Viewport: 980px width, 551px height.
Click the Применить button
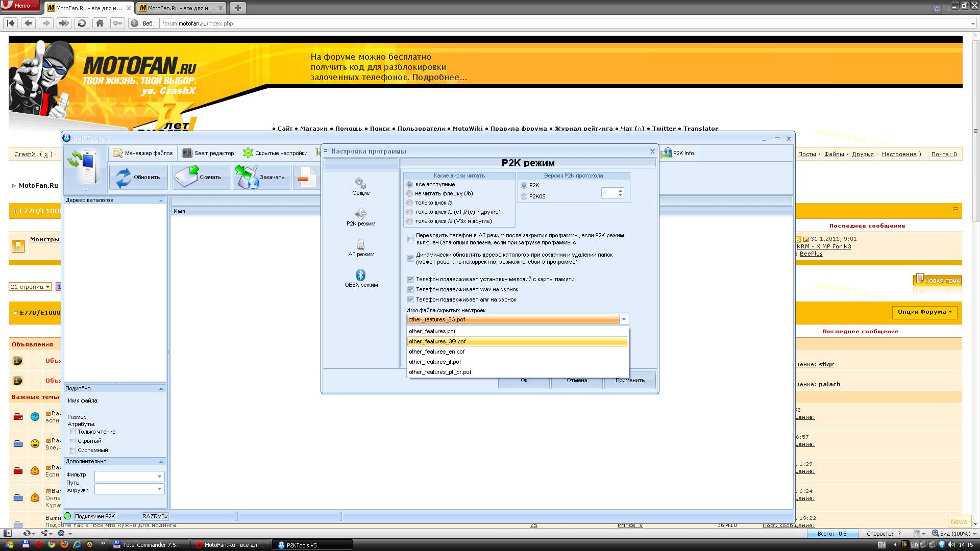click(x=630, y=380)
